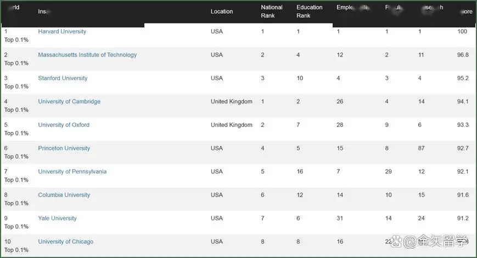Click USA location in Harvard row

[217, 31]
